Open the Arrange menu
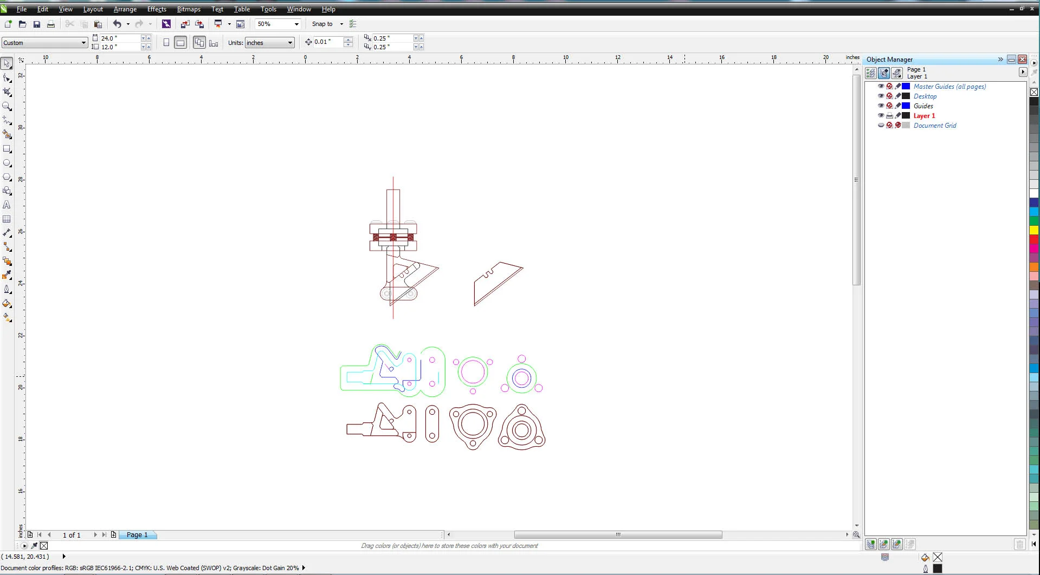Image resolution: width=1040 pixels, height=575 pixels. (125, 9)
